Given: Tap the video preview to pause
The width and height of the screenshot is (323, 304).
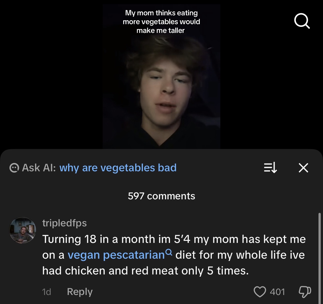Looking at the screenshot, I should tap(161, 76).
